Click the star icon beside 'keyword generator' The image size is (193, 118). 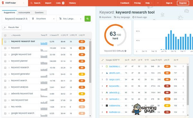coord(9,74)
